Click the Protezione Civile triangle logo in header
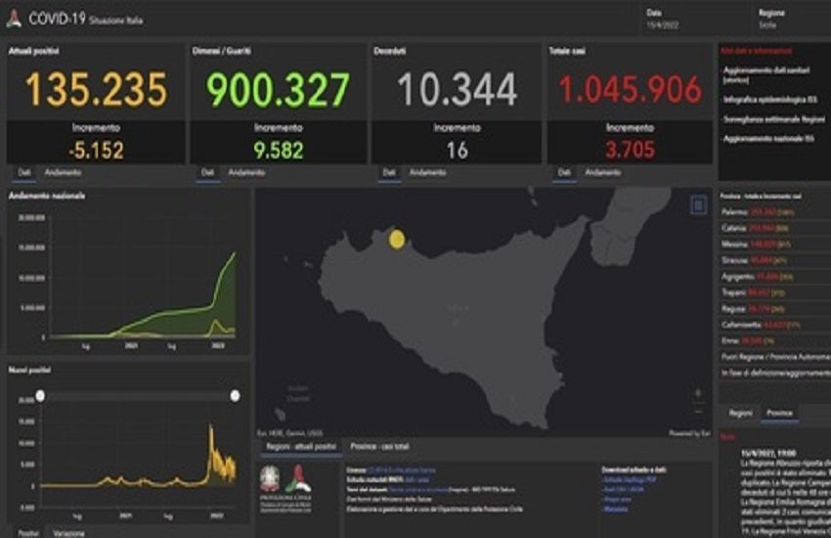This screenshot has height=538, width=831. 14,19
